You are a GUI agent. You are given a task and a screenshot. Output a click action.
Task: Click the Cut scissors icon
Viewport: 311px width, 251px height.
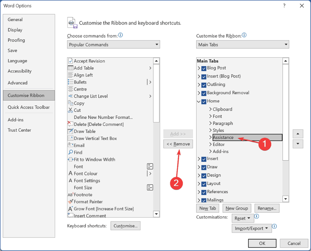[x=70, y=110]
